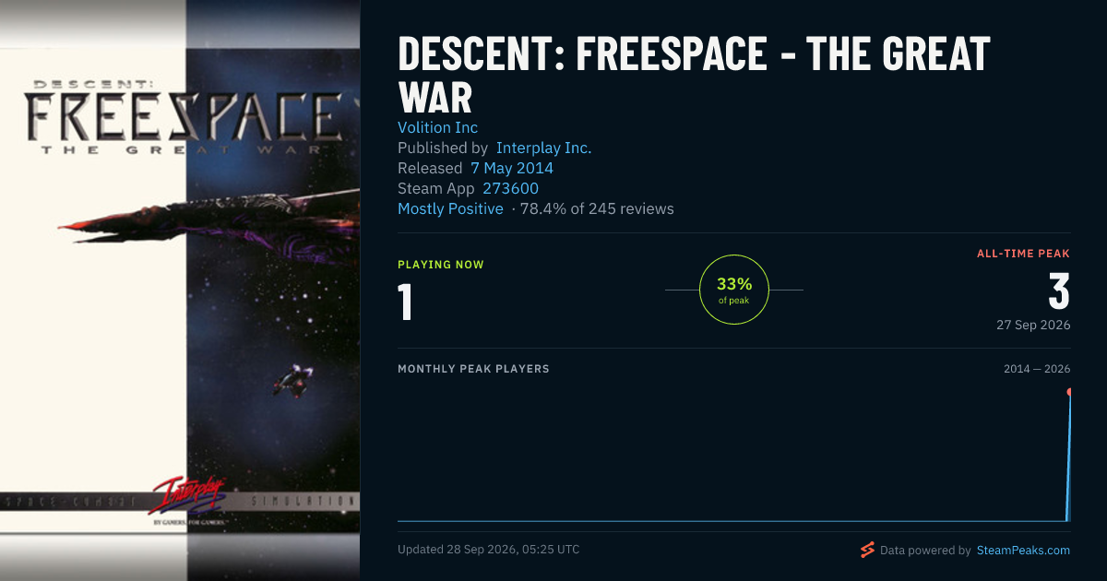
Task: Click the monthly peak players chart line
Action: pyautogui.click(x=733, y=521)
